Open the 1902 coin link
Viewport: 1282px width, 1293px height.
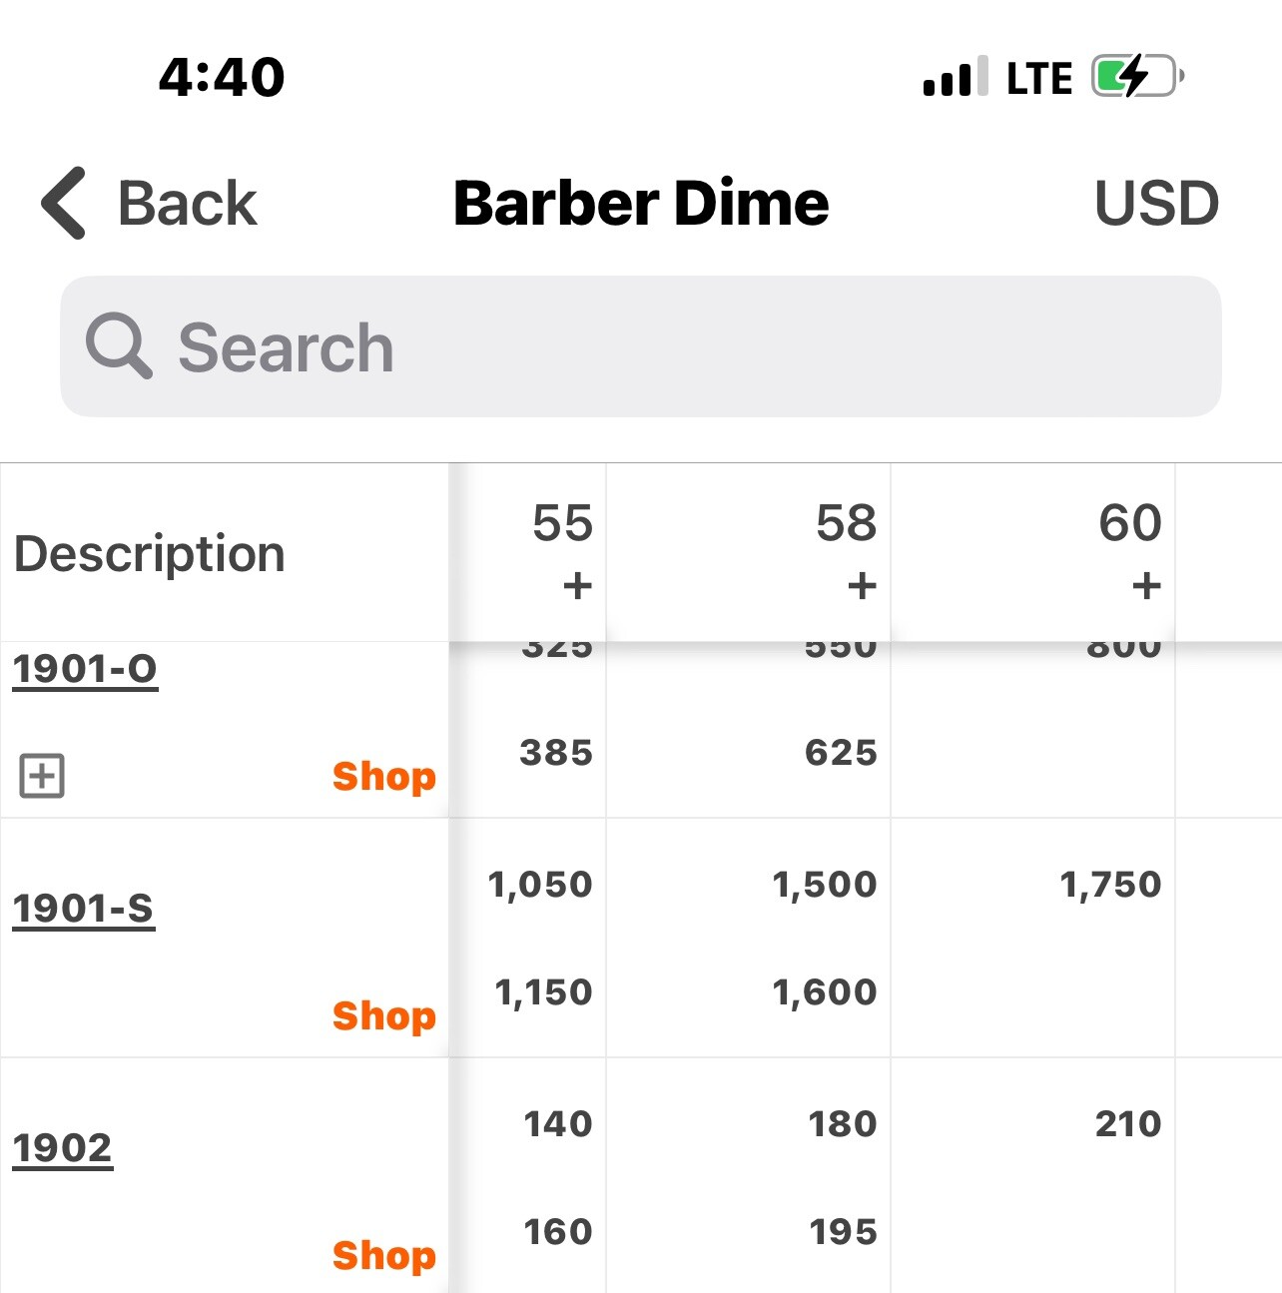63,1148
